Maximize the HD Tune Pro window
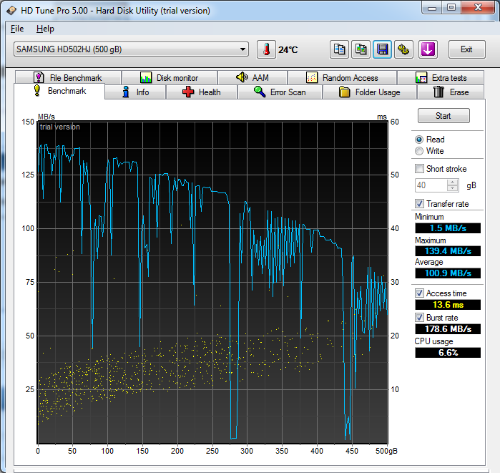This screenshot has width=500, height=473. [x=451, y=7]
